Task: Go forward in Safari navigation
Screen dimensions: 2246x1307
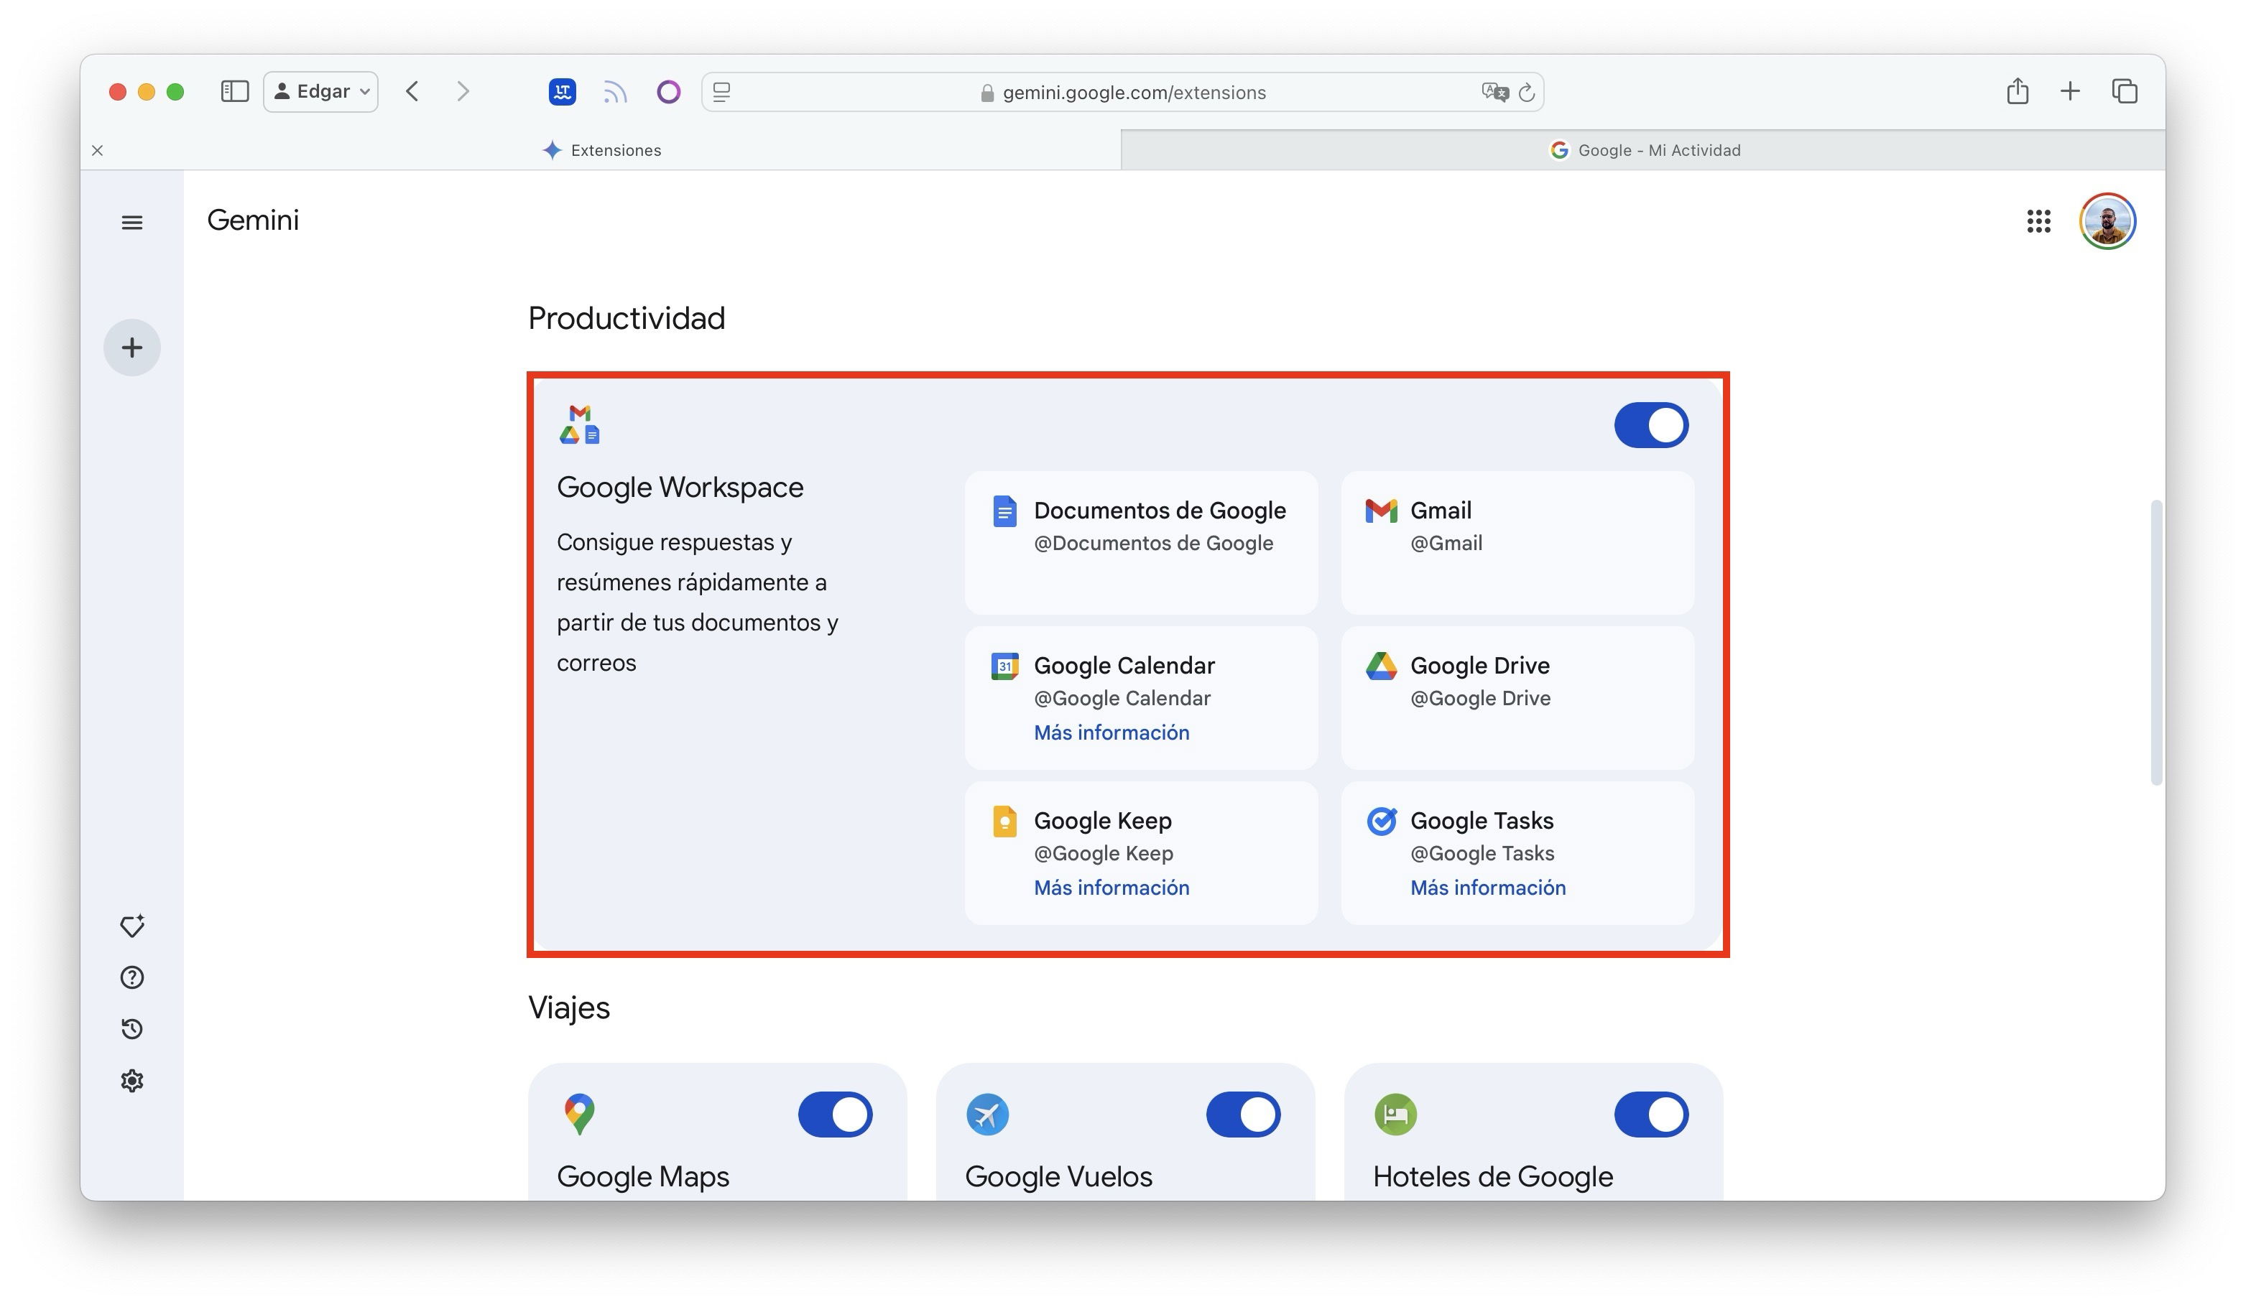Action: (x=463, y=92)
